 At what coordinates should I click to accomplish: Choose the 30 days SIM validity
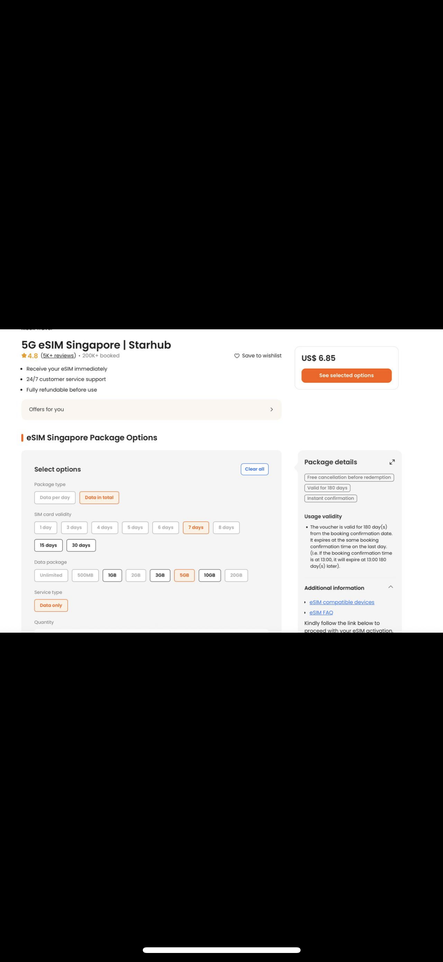point(81,545)
